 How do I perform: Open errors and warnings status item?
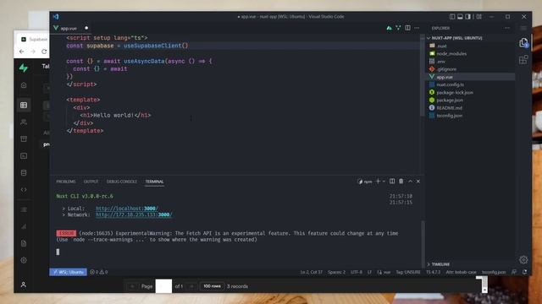click(99, 272)
